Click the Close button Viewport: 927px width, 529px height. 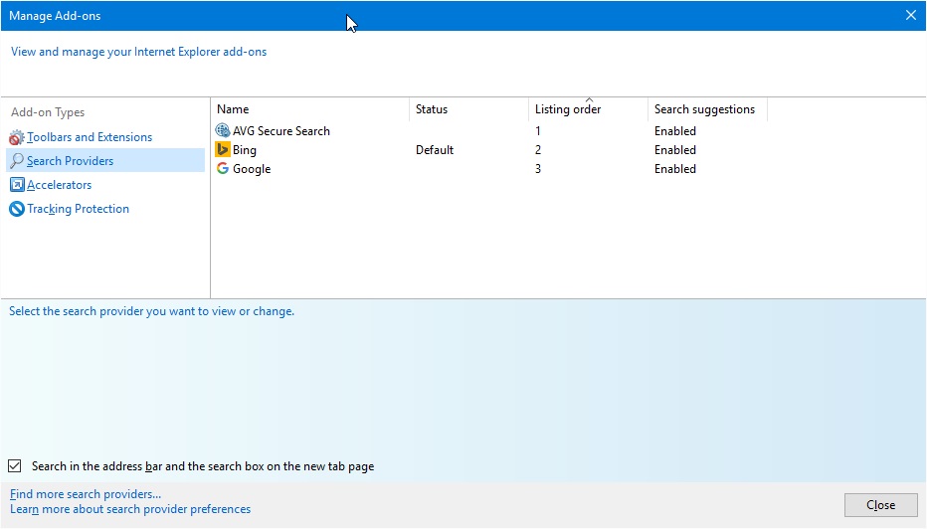click(x=881, y=505)
